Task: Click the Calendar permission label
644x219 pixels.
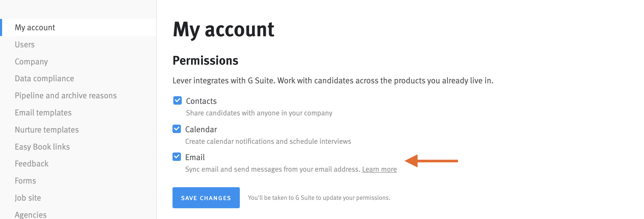Action: [x=201, y=129]
